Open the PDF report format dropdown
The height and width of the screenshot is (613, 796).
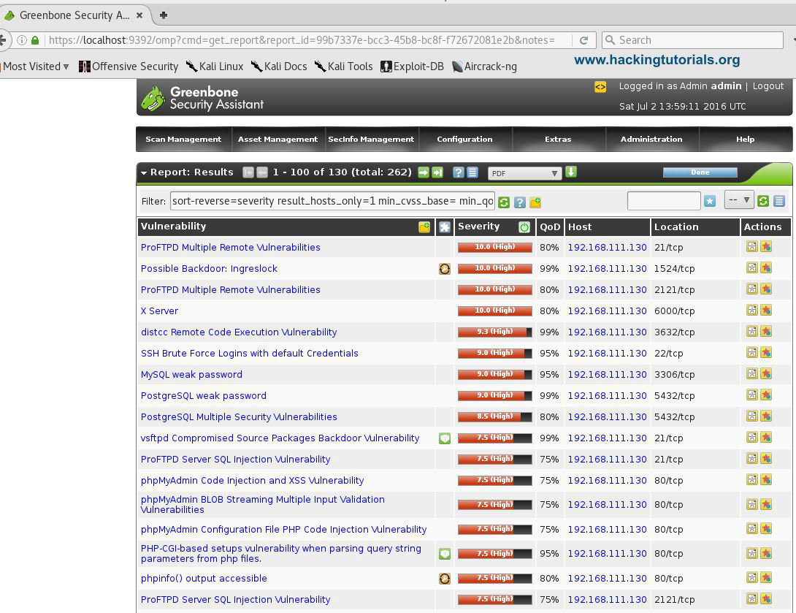click(x=524, y=173)
